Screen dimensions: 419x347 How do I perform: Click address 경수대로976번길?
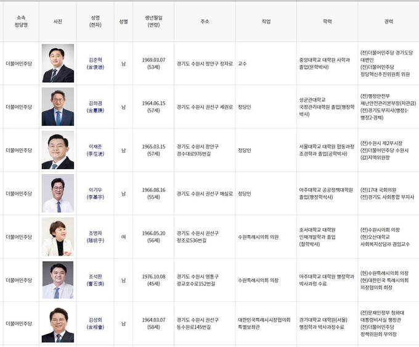[x=193, y=154]
